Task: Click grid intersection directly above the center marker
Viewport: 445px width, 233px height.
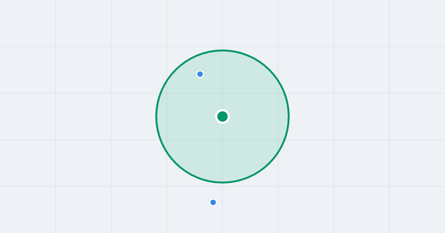Action: [x=222, y=93]
